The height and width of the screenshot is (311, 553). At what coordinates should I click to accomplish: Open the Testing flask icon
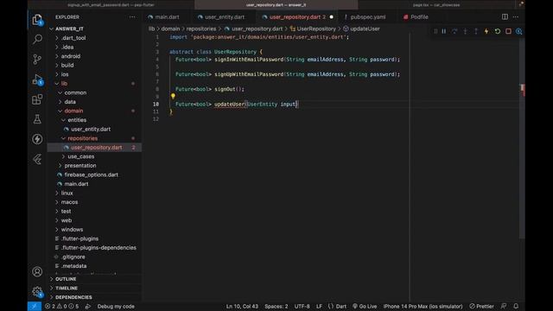[x=37, y=119]
